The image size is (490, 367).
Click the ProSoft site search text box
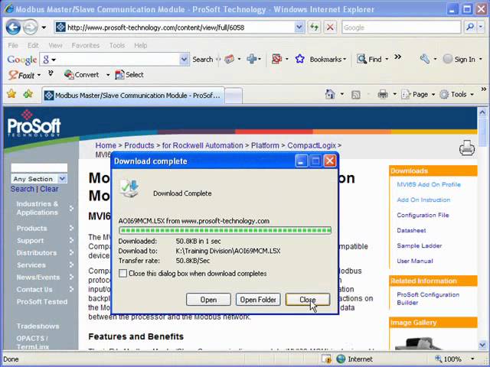point(39,167)
